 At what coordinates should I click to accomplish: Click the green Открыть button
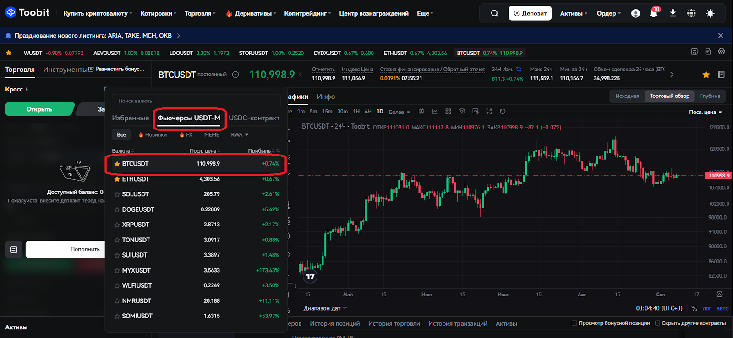coord(39,109)
